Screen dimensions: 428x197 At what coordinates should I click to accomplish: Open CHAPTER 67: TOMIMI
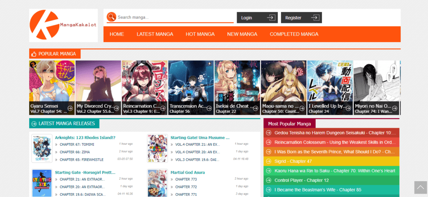[x=77, y=144]
